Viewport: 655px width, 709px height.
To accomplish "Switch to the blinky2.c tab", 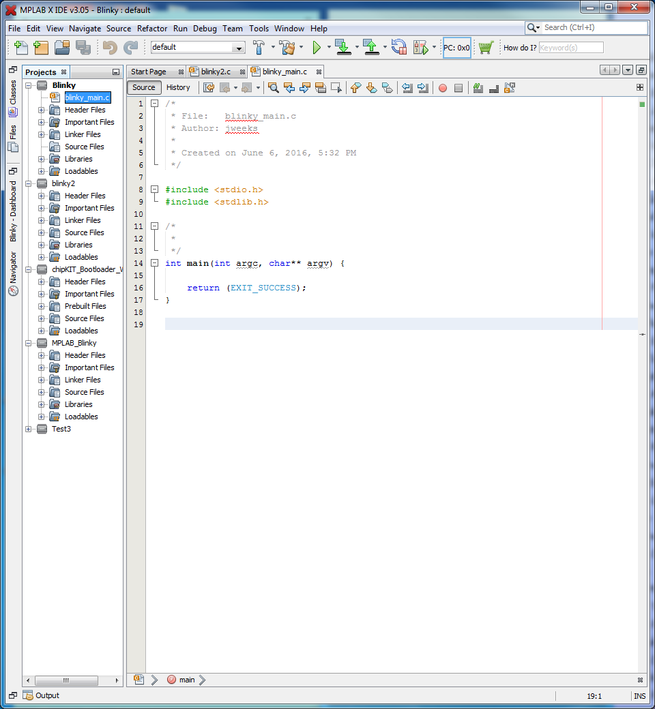I will tap(216, 72).
